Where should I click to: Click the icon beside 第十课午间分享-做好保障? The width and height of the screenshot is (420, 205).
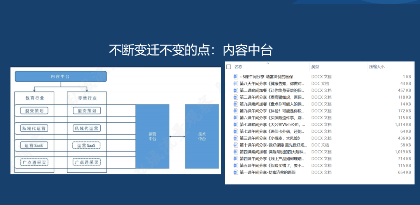pos(235,145)
